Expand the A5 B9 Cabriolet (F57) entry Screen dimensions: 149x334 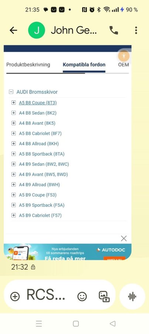pyautogui.click(x=14, y=215)
